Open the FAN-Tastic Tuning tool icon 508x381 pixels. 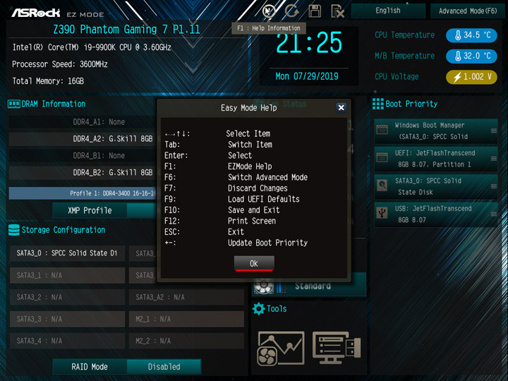pyautogui.click(x=281, y=348)
